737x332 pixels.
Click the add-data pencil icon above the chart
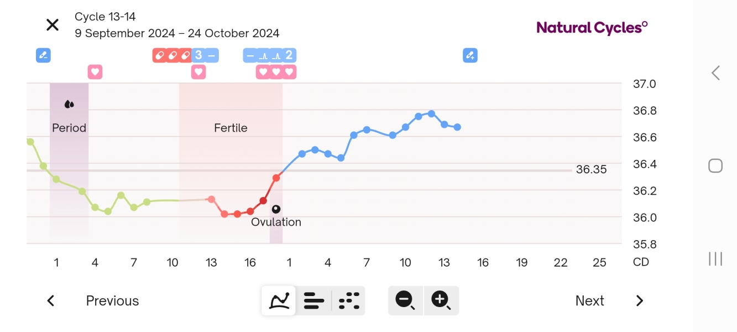469,55
